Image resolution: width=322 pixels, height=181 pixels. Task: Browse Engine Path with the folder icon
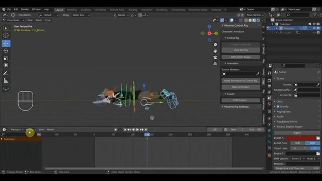(318, 153)
